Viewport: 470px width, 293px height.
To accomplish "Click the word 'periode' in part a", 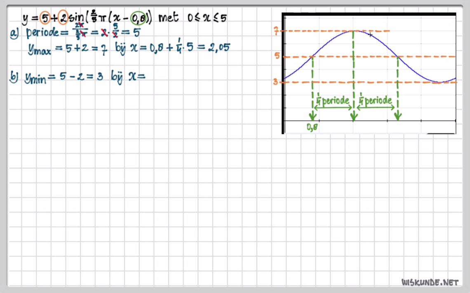I will point(42,33).
